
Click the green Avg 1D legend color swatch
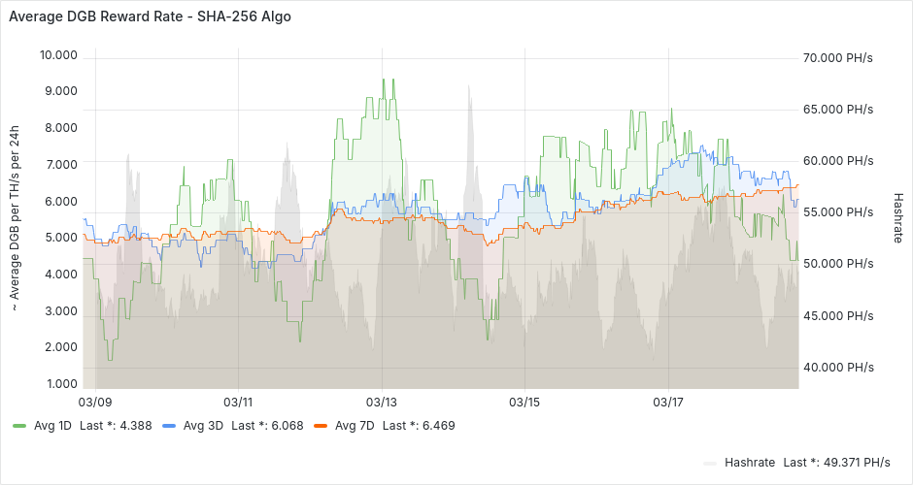[x=19, y=426]
